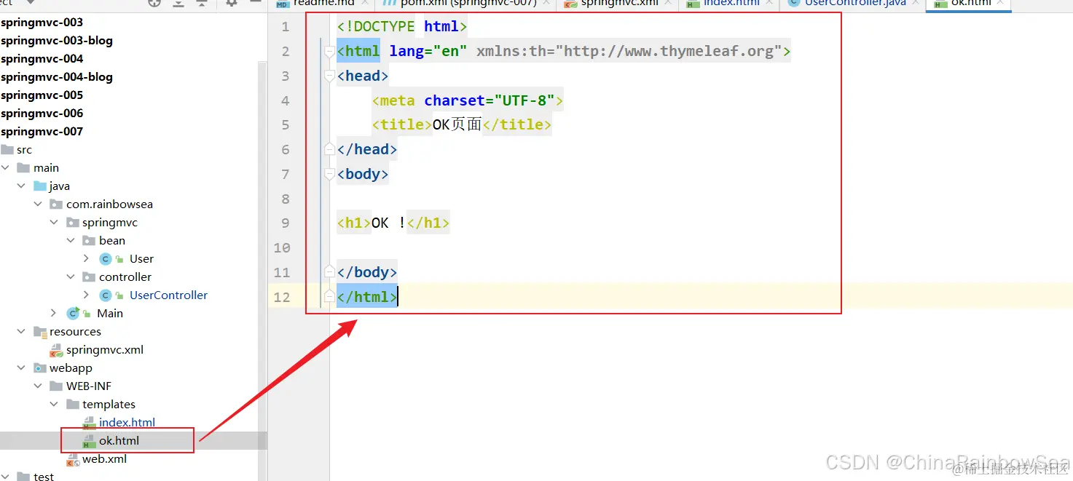This screenshot has width=1073, height=481.
Task: Click the Main class run icon
Action: click(x=73, y=314)
